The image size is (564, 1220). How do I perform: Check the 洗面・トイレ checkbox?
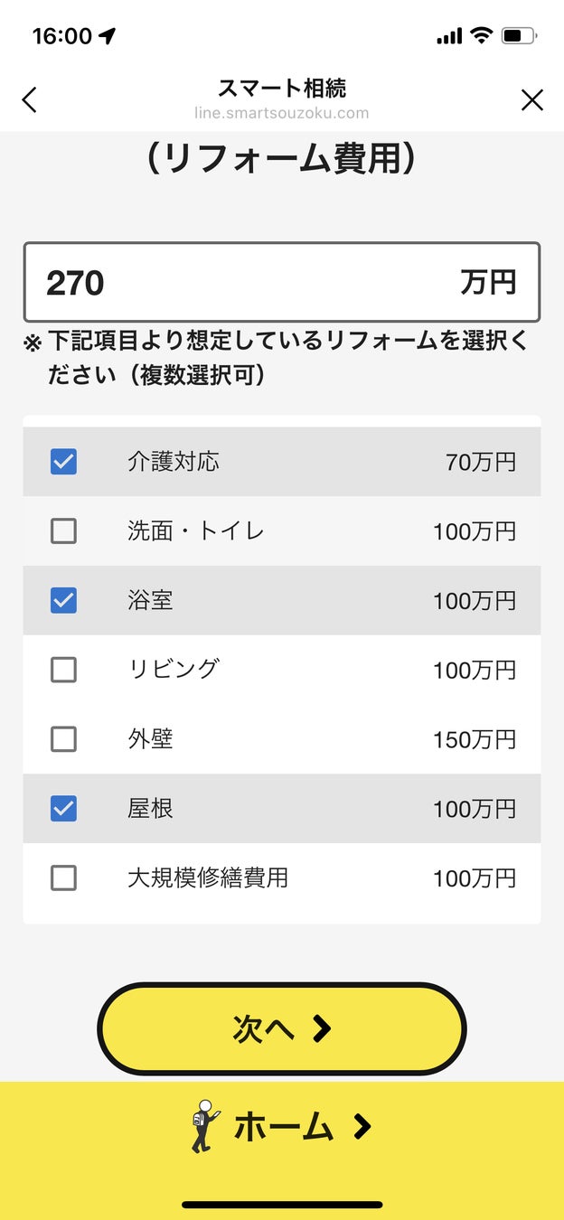(63, 531)
